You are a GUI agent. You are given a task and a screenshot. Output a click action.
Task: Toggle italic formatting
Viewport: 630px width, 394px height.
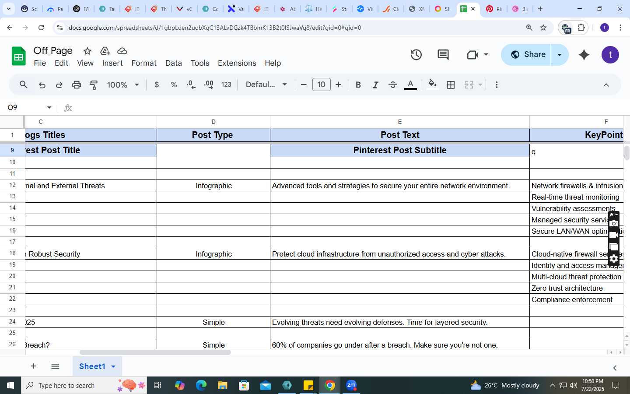click(x=375, y=85)
